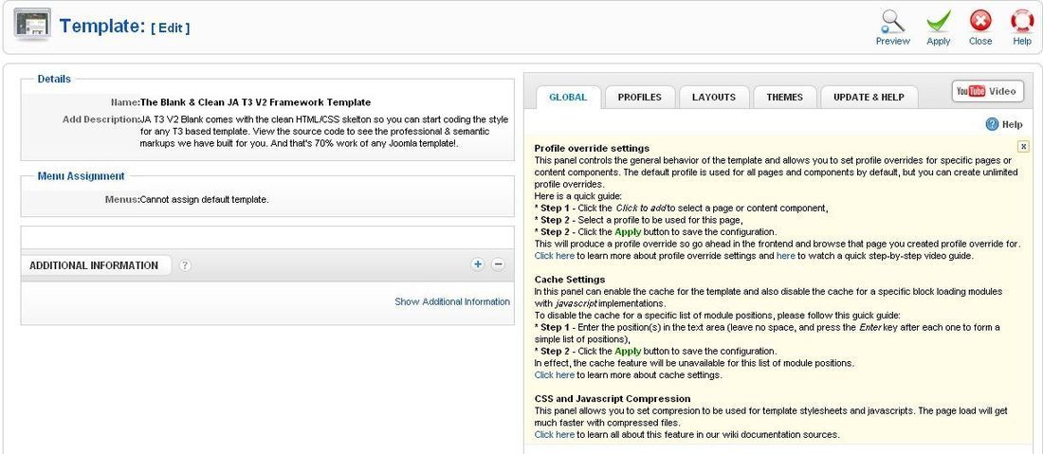This screenshot has height=454, width=1043.
Task: Click the question mark beside Additional Information
Action: pyautogui.click(x=185, y=265)
